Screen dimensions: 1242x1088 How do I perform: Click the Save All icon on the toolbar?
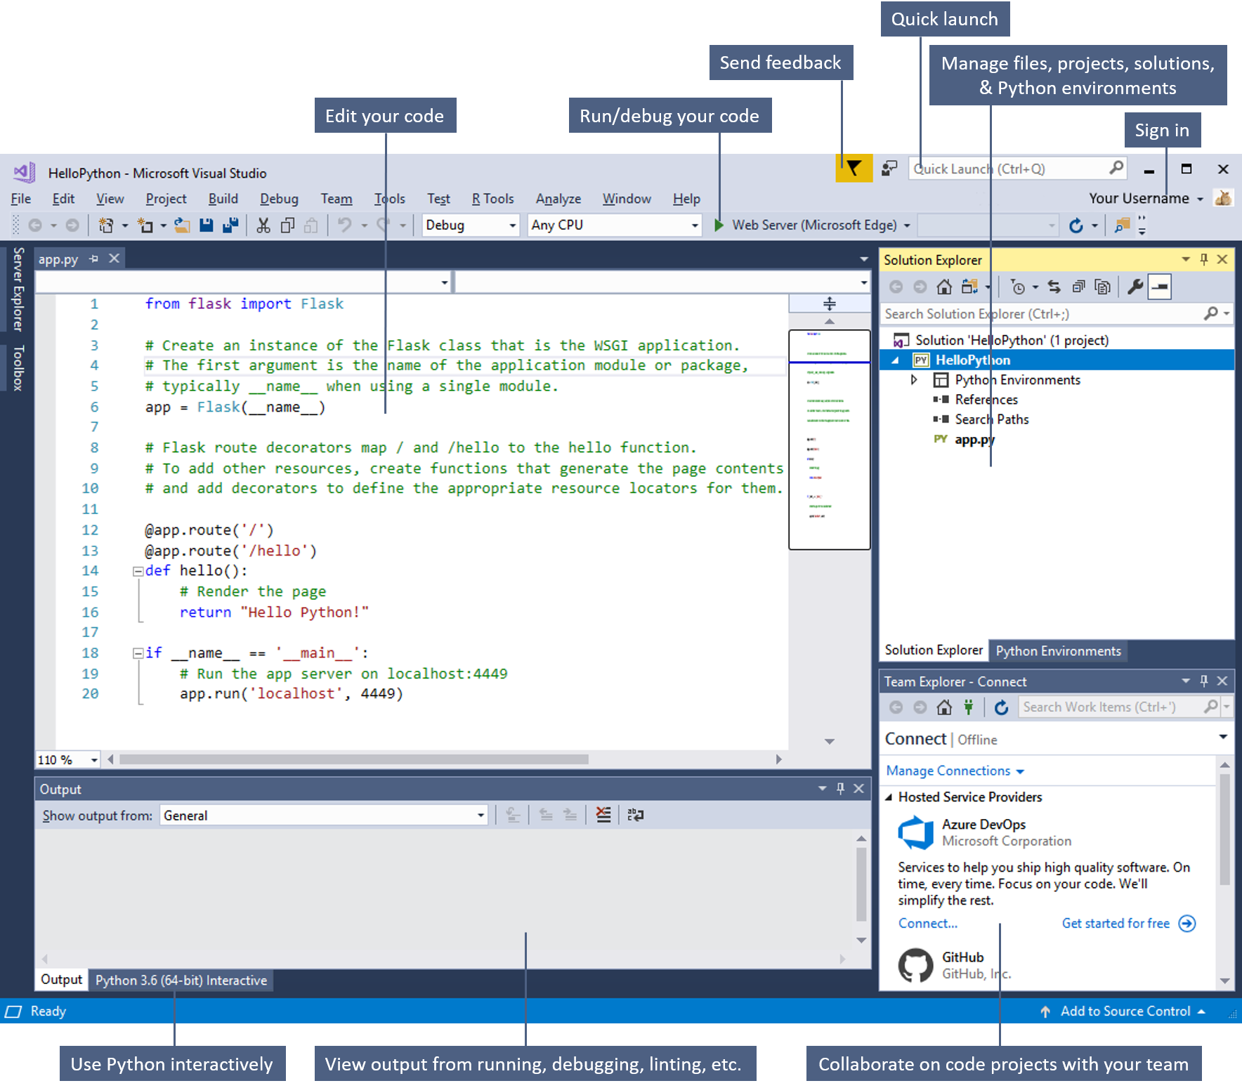(x=230, y=225)
